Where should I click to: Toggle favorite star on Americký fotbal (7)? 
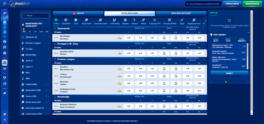[x=46, y=108]
